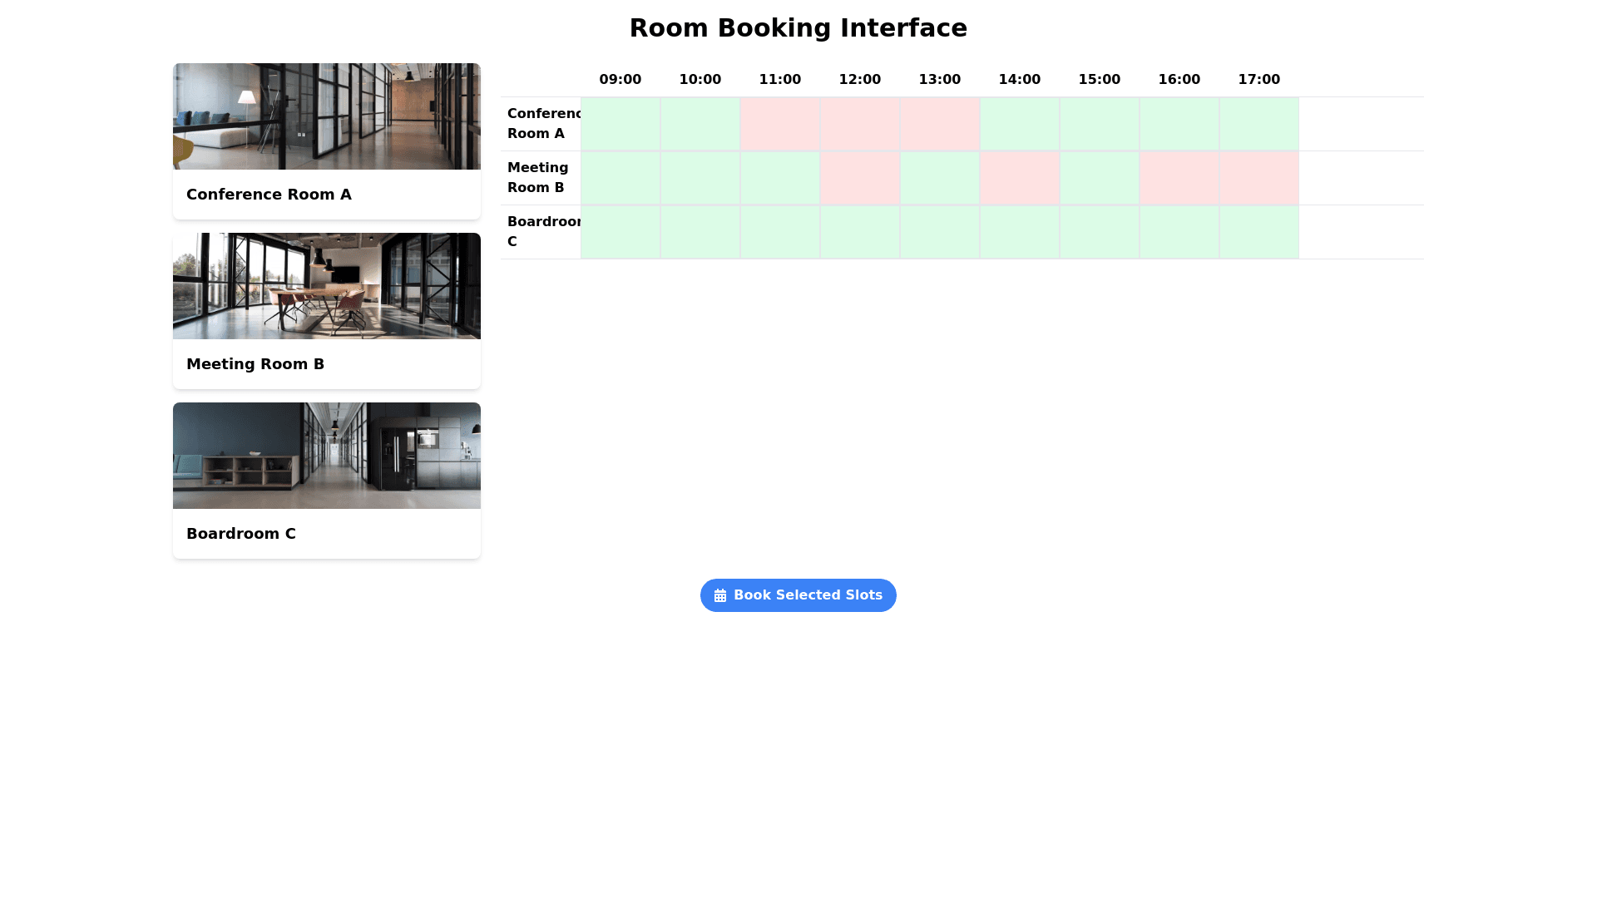1597x898 pixels.
Task: Select Conference Room A 09:00 slot
Action: click(621, 124)
